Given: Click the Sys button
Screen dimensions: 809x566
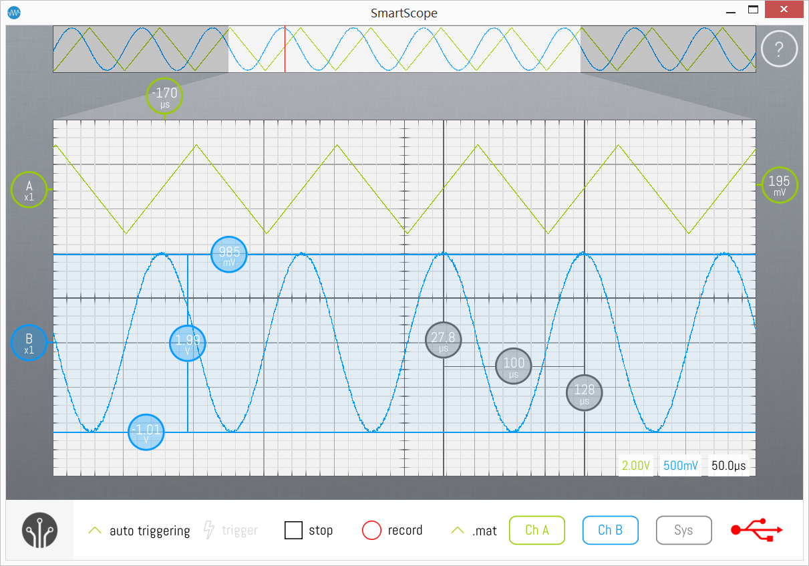Looking at the screenshot, I should pos(683,531).
